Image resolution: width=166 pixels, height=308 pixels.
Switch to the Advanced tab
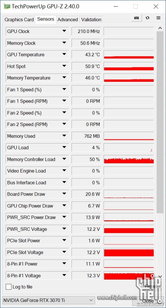(x=68, y=20)
